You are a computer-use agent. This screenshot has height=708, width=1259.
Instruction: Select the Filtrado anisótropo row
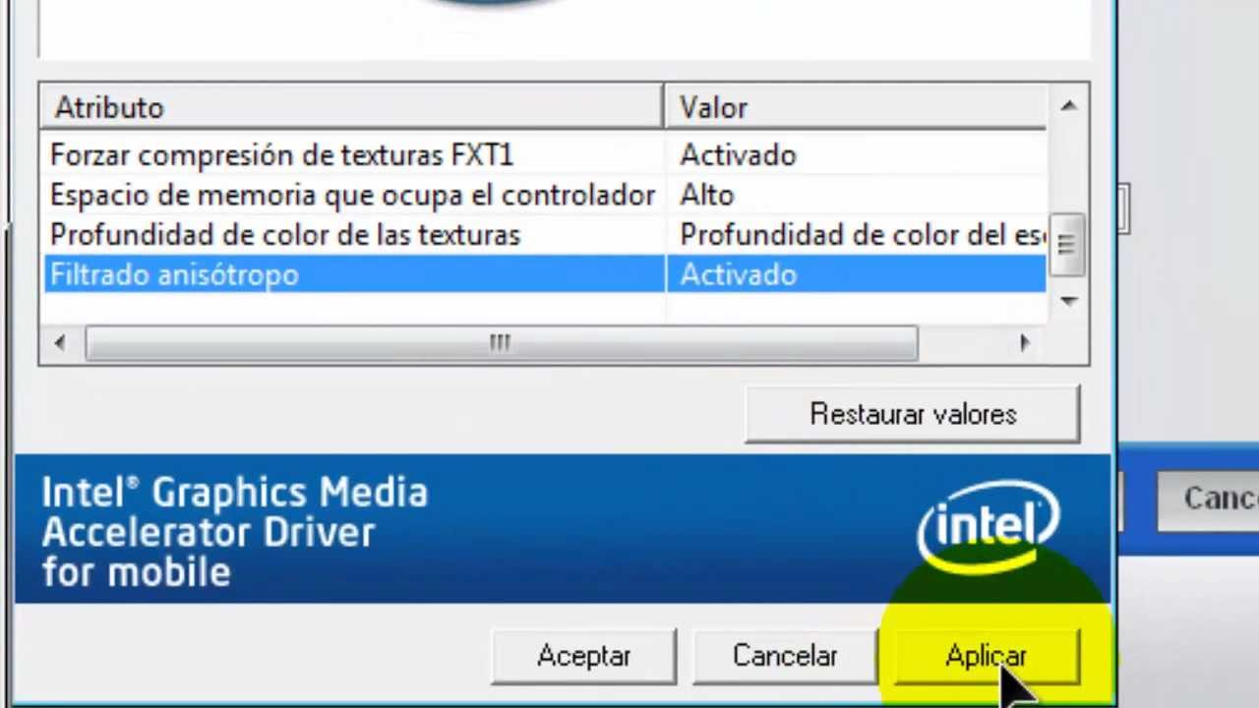(547, 274)
